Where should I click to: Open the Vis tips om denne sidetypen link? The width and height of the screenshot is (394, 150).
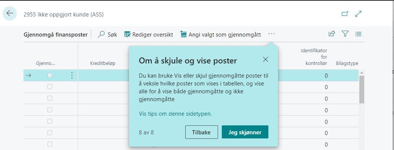pos(175,114)
